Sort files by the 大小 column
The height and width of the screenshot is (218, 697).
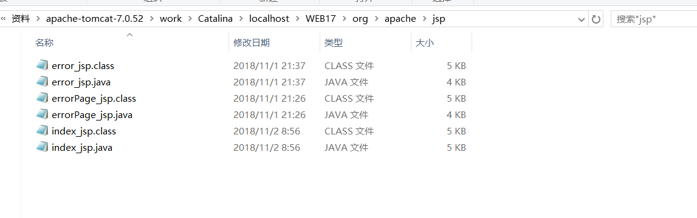coord(425,43)
